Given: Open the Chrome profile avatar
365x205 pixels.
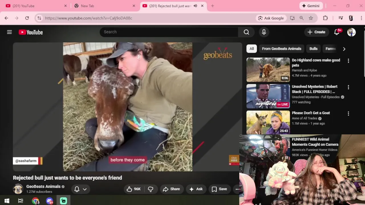Looking at the screenshot, I should (351, 18).
